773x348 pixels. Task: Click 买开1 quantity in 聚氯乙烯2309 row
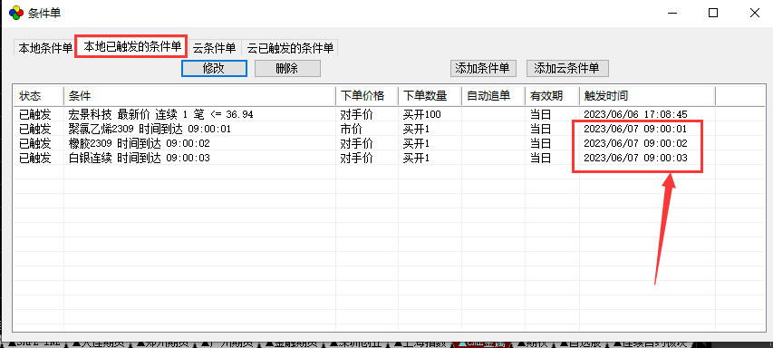tap(416, 130)
